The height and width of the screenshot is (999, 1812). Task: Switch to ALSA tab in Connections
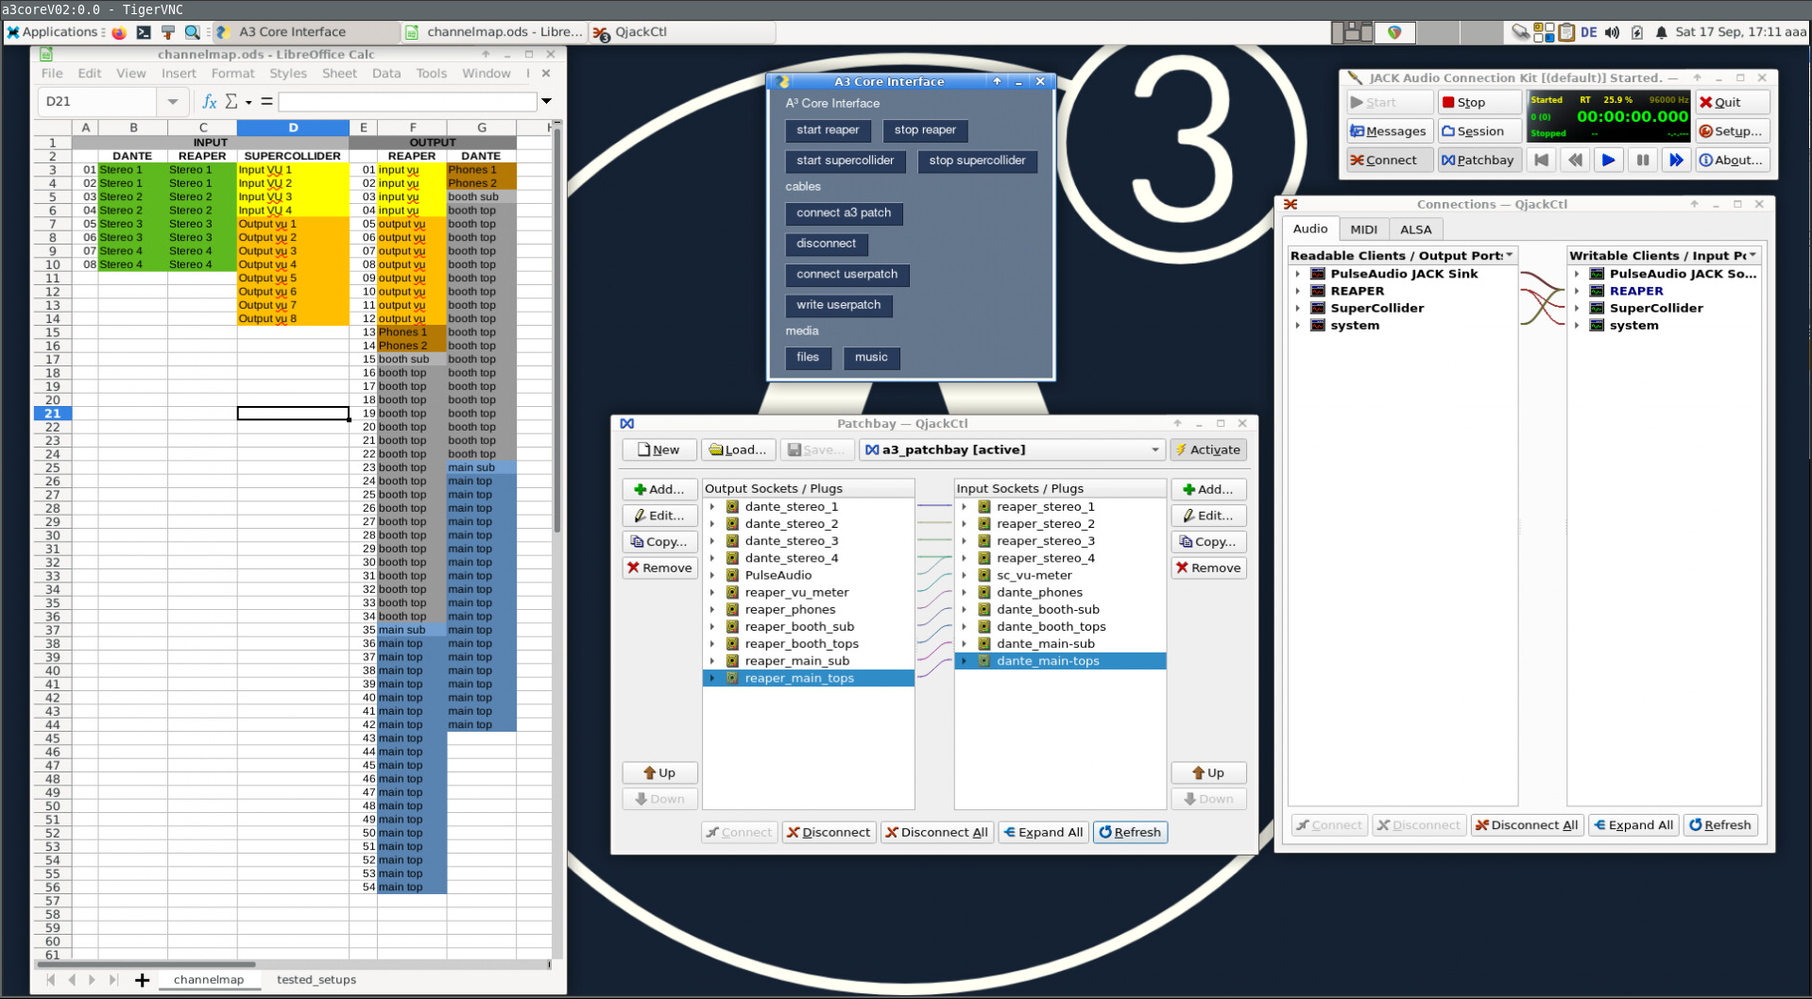[1415, 229]
